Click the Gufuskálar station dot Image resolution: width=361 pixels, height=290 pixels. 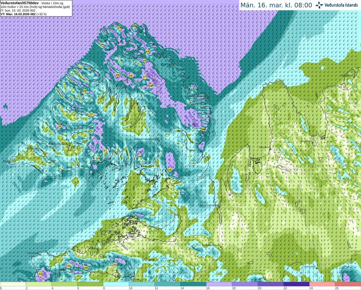pyautogui.click(x=40, y=255)
